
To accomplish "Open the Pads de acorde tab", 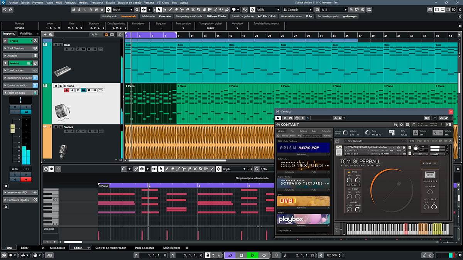I will pyautogui.click(x=145, y=248).
